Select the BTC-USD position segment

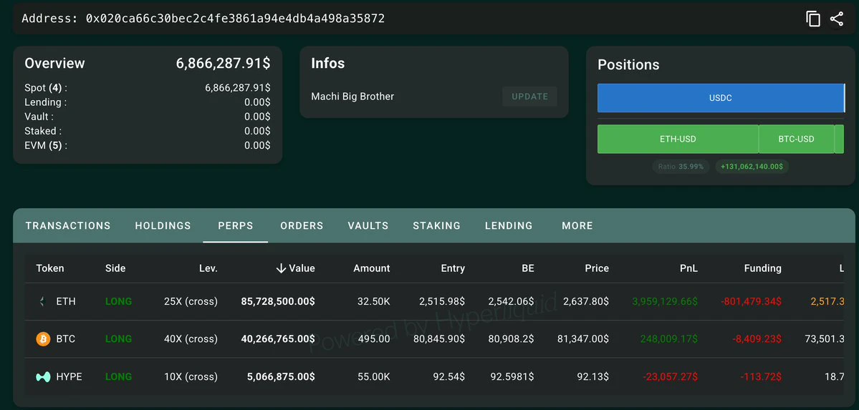[x=796, y=139]
